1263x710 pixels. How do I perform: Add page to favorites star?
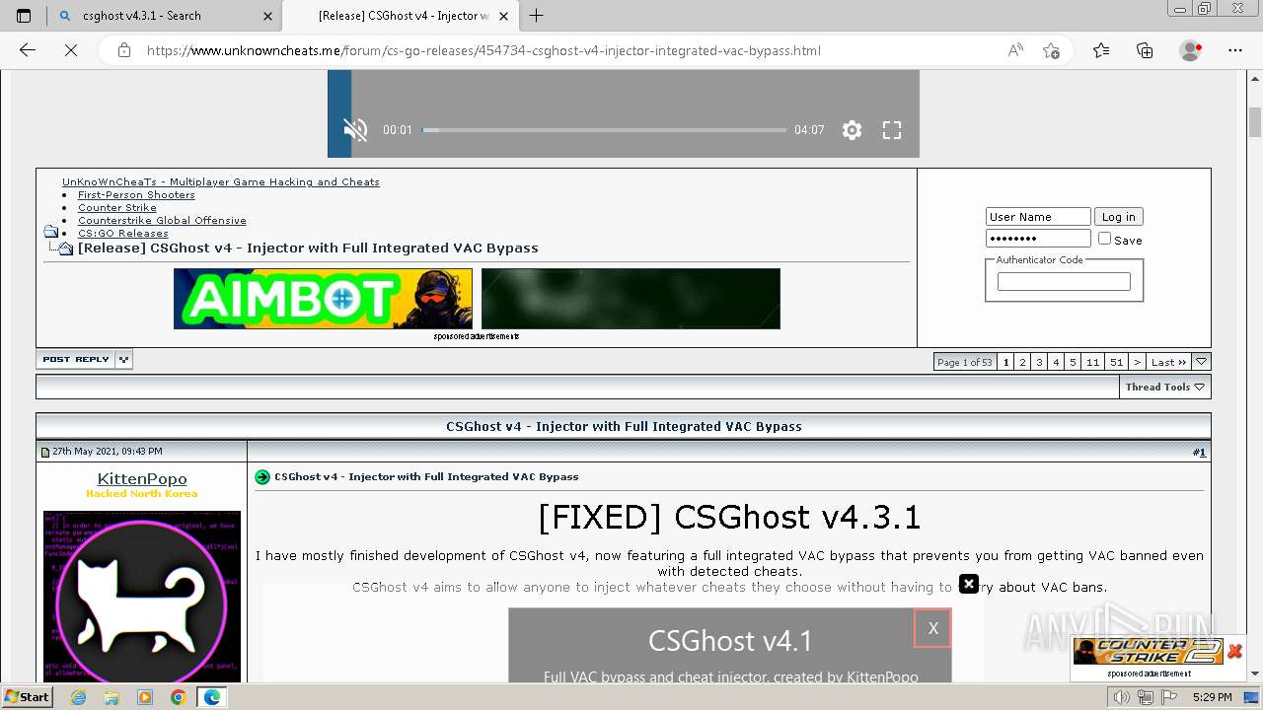[1052, 50]
